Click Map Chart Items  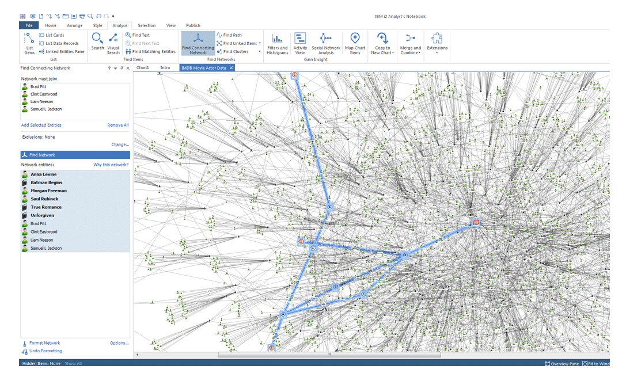coord(355,44)
